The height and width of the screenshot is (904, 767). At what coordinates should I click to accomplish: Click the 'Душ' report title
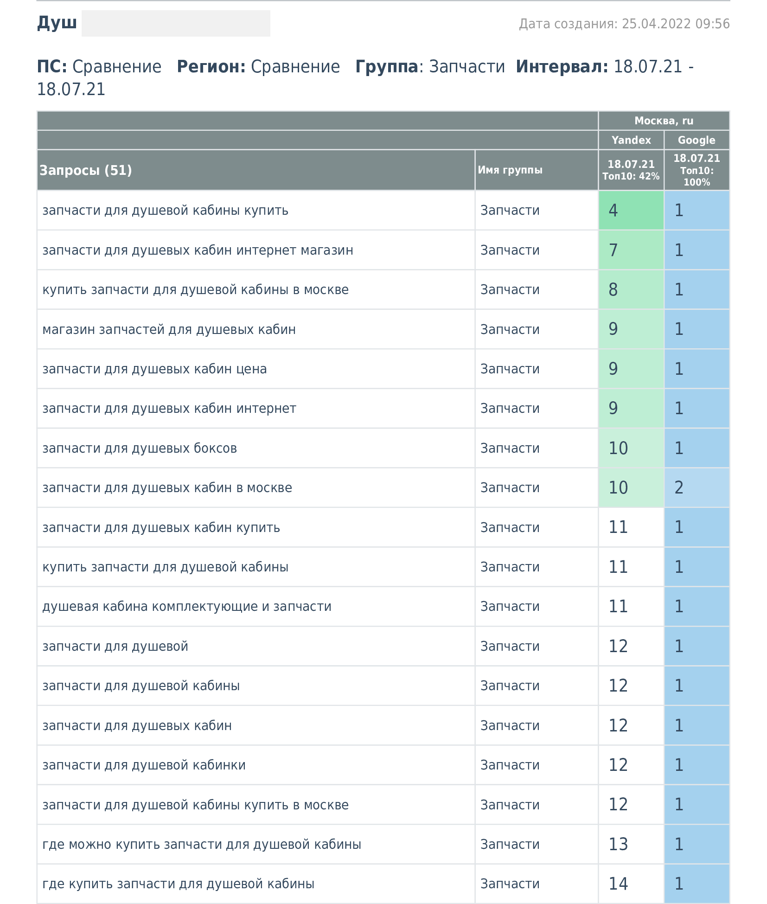click(x=57, y=23)
